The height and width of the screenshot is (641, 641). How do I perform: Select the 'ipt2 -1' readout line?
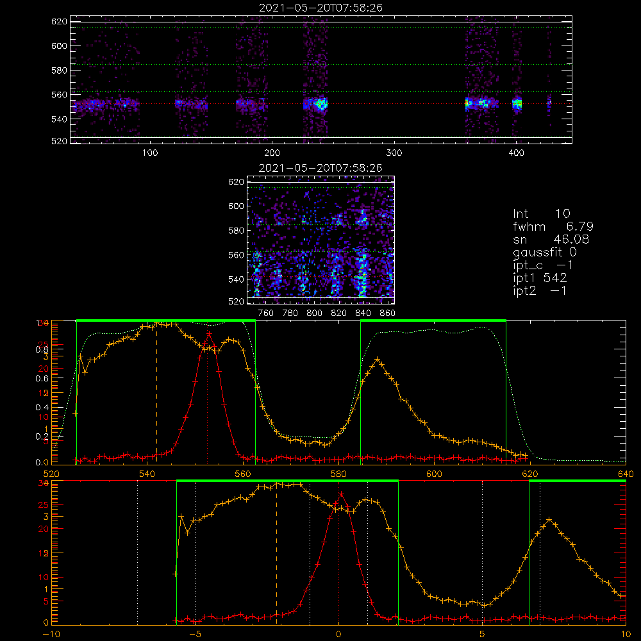pyautogui.click(x=540, y=290)
